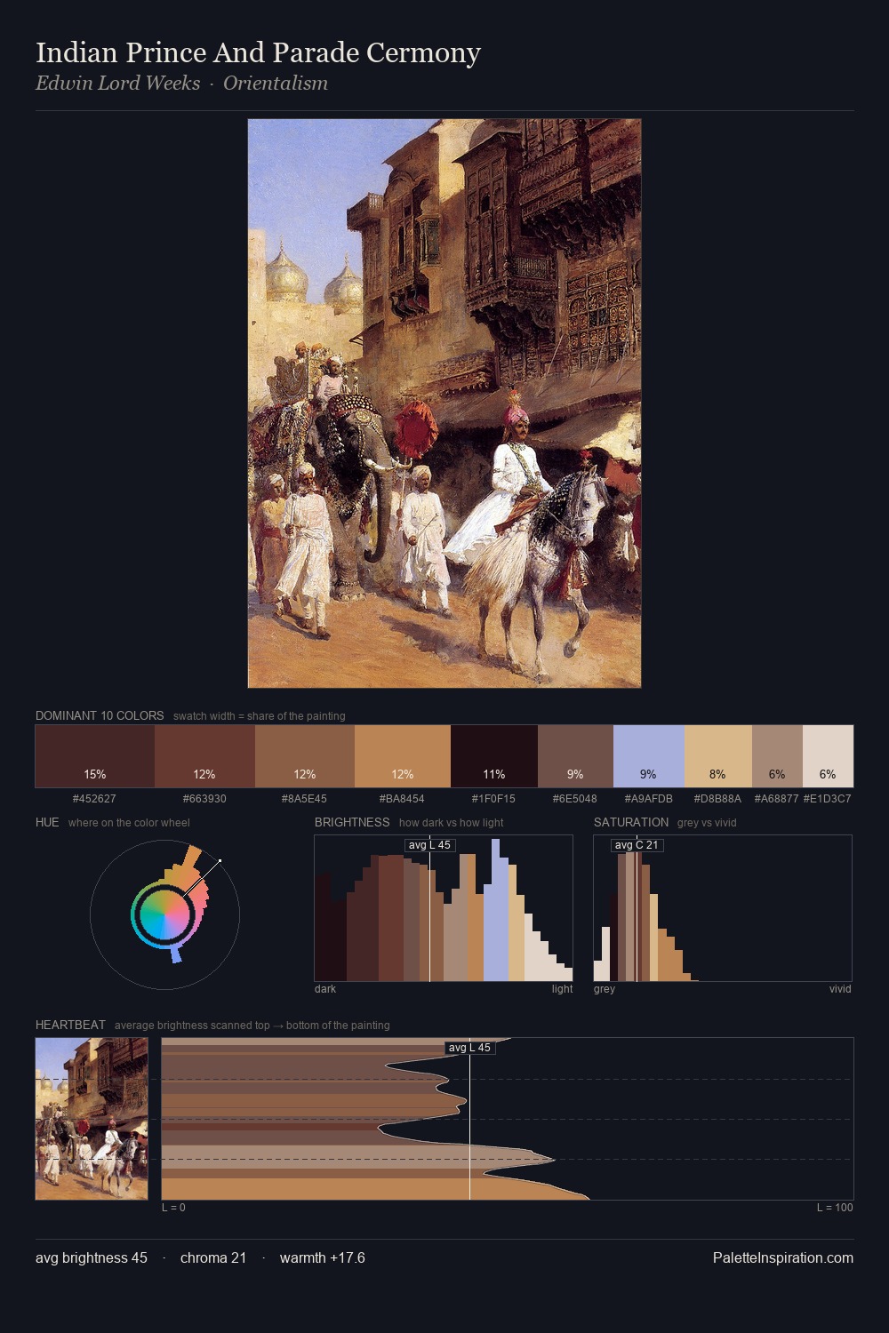Screen dimensions: 889x1333
Task: Click the chroma 21 footer stat
Action: pyautogui.click(x=213, y=1258)
